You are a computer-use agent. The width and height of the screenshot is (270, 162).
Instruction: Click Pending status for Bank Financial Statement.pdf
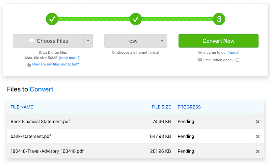186,122
